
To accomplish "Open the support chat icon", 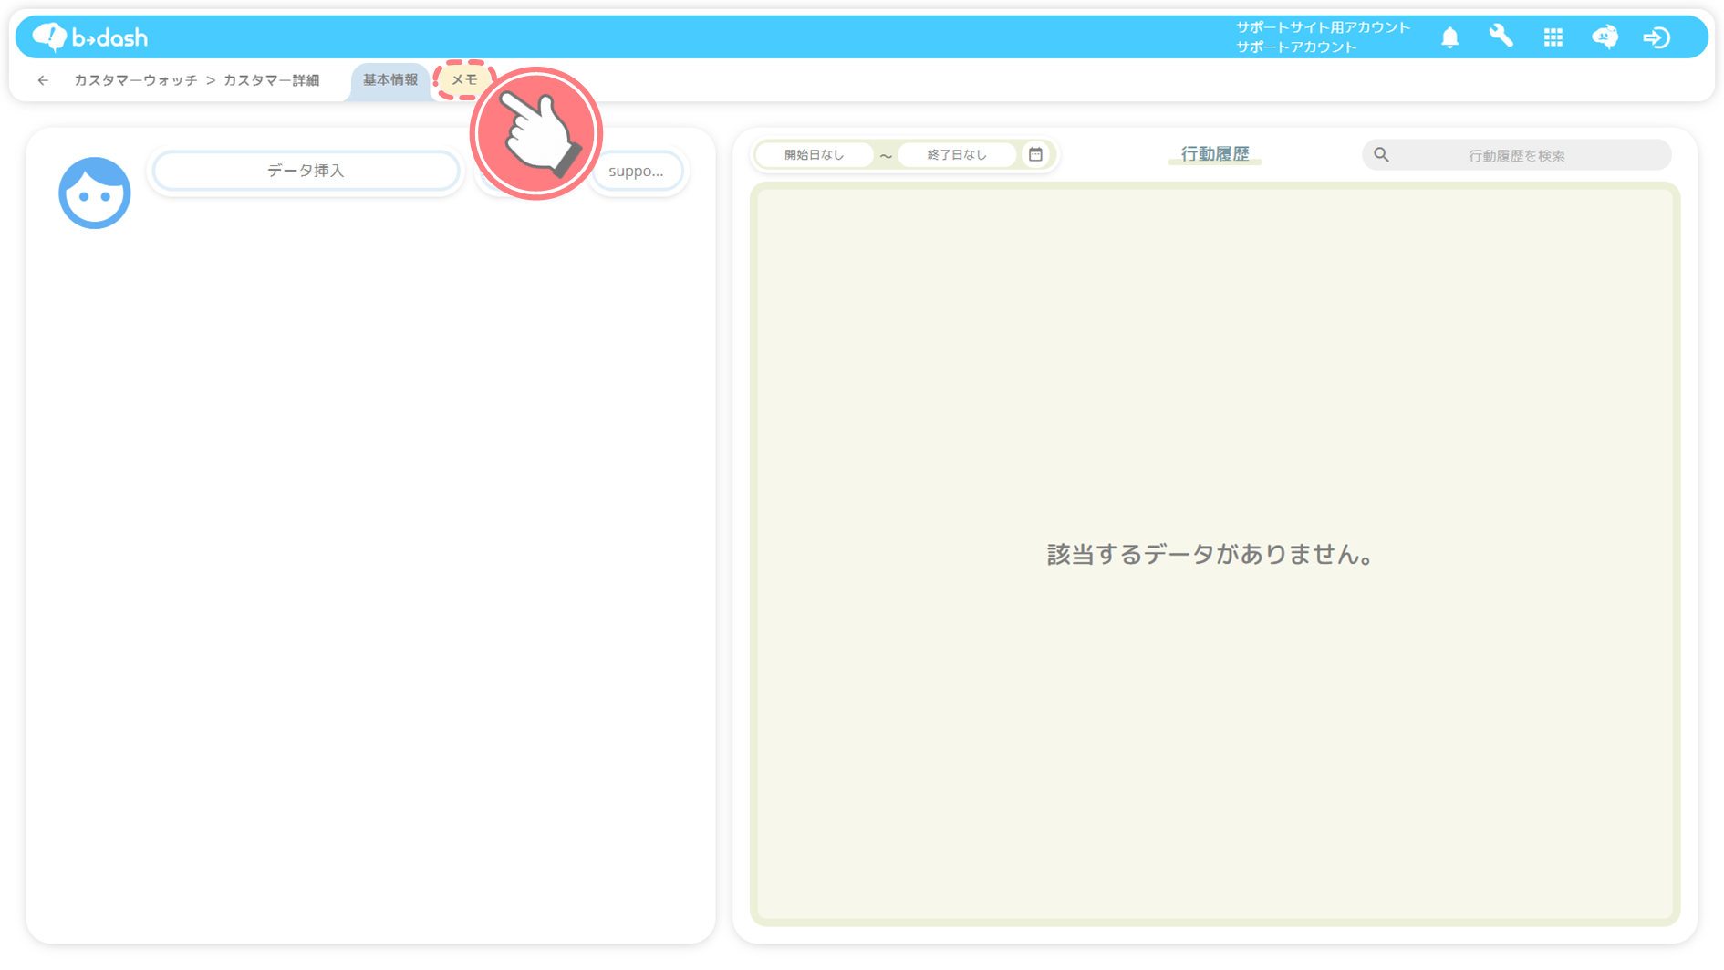I will (x=1605, y=37).
